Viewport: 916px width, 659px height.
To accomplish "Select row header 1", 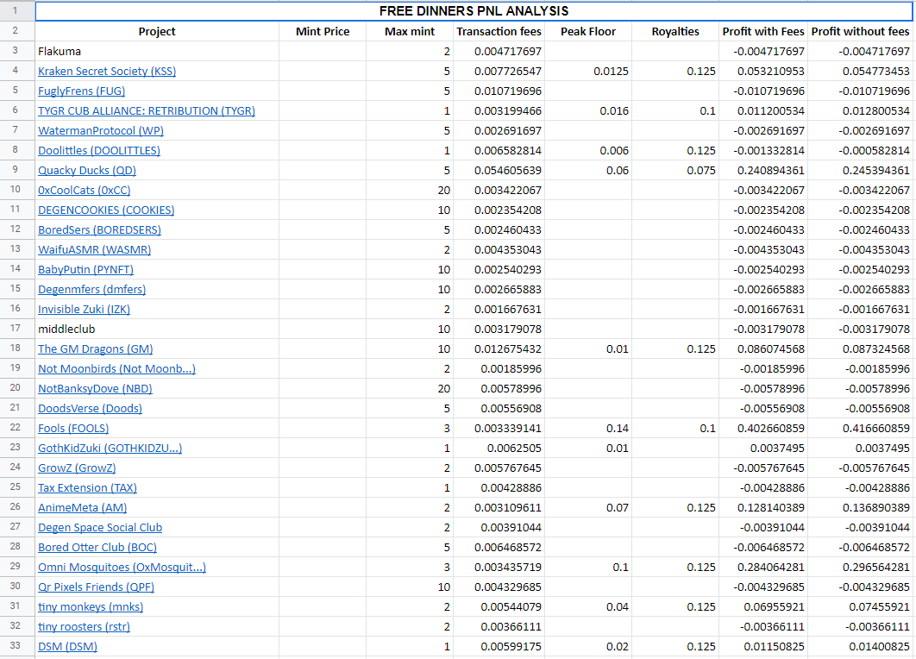I will tap(16, 10).
